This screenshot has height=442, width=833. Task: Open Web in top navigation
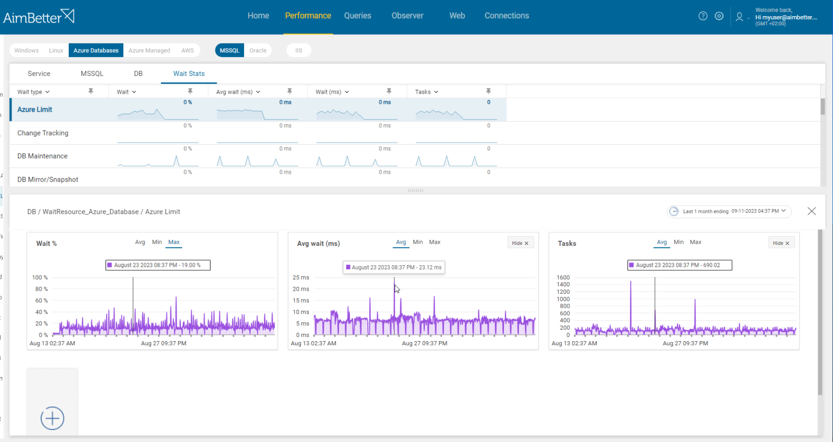tap(457, 16)
